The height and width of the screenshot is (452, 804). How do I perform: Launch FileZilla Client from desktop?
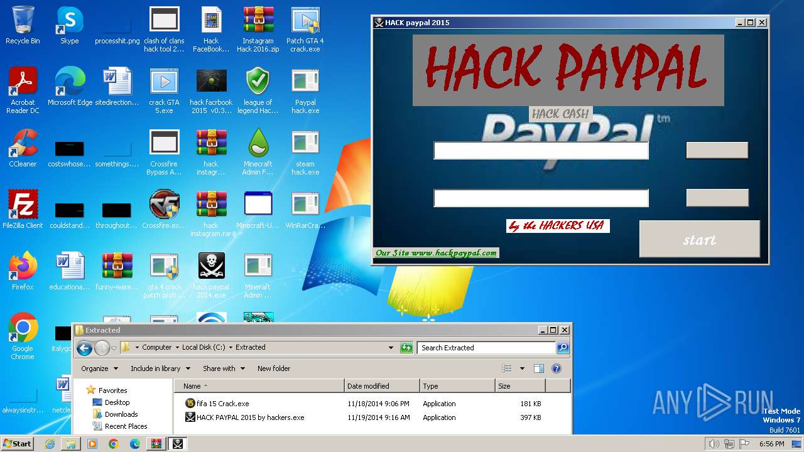[x=23, y=210]
